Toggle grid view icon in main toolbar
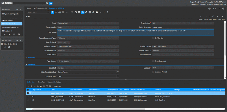 pyautogui.click(x=79, y=12)
